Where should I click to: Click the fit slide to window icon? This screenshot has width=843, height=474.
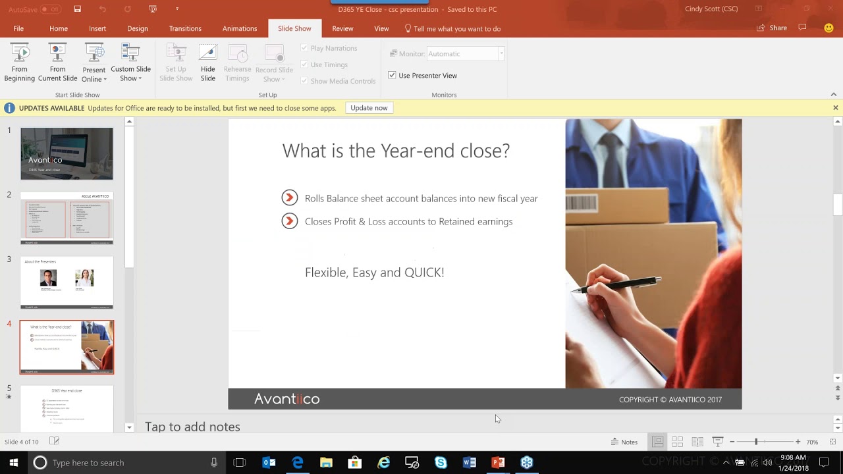(x=832, y=442)
